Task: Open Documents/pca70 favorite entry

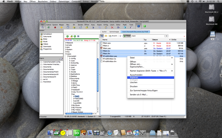Action: tap(50, 77)
